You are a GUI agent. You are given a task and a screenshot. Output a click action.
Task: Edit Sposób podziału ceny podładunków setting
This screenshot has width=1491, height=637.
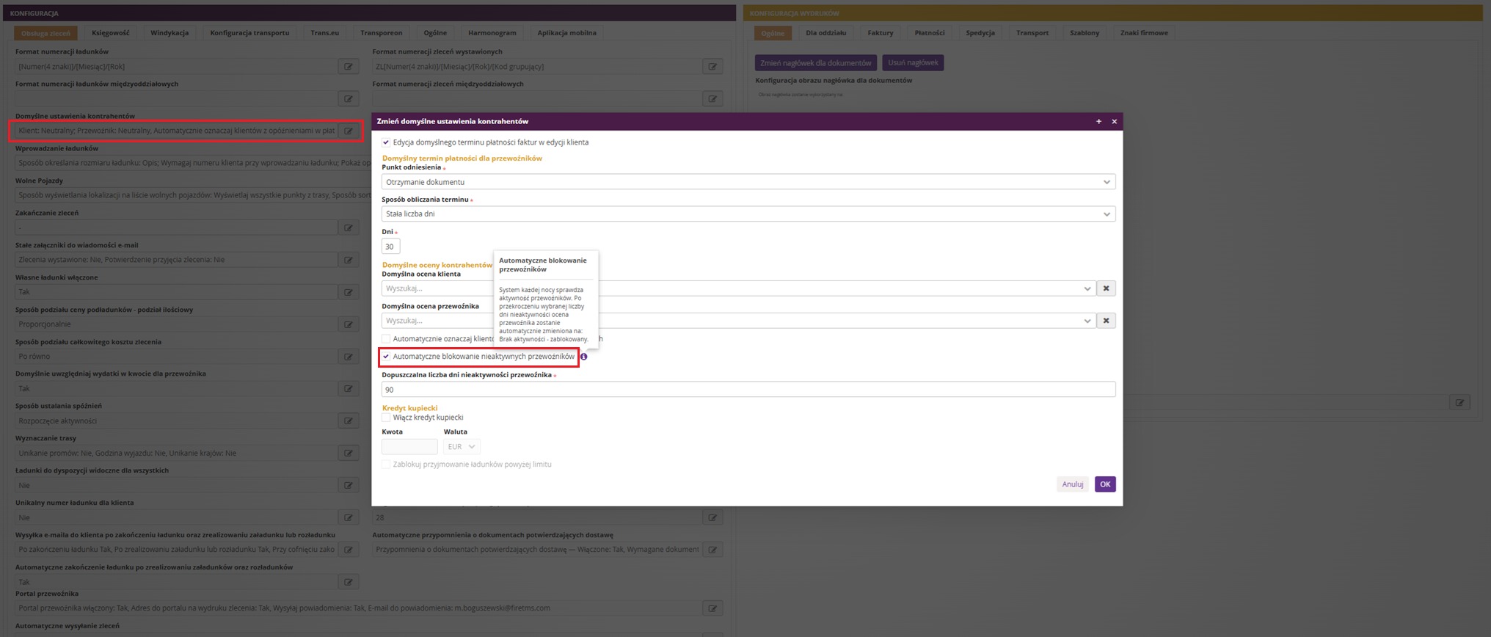tap(349, 324)
